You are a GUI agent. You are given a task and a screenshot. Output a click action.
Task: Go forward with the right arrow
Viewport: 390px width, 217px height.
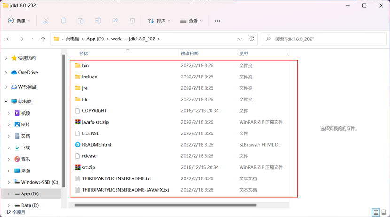(x=22, y=39)
